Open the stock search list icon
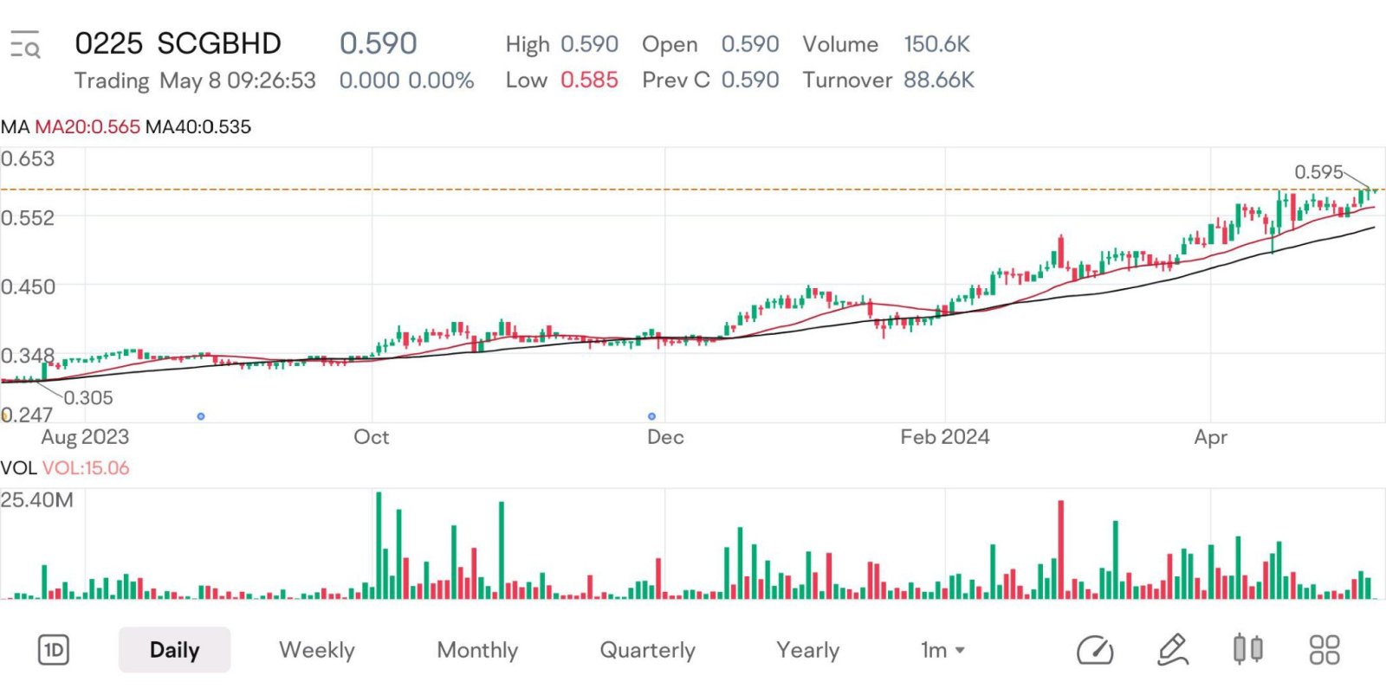The height and width of the screenshot is (688, 1386). coord(25,44)
